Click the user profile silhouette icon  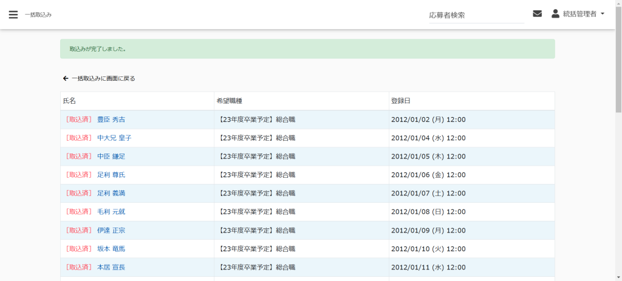tap(555, 14)
